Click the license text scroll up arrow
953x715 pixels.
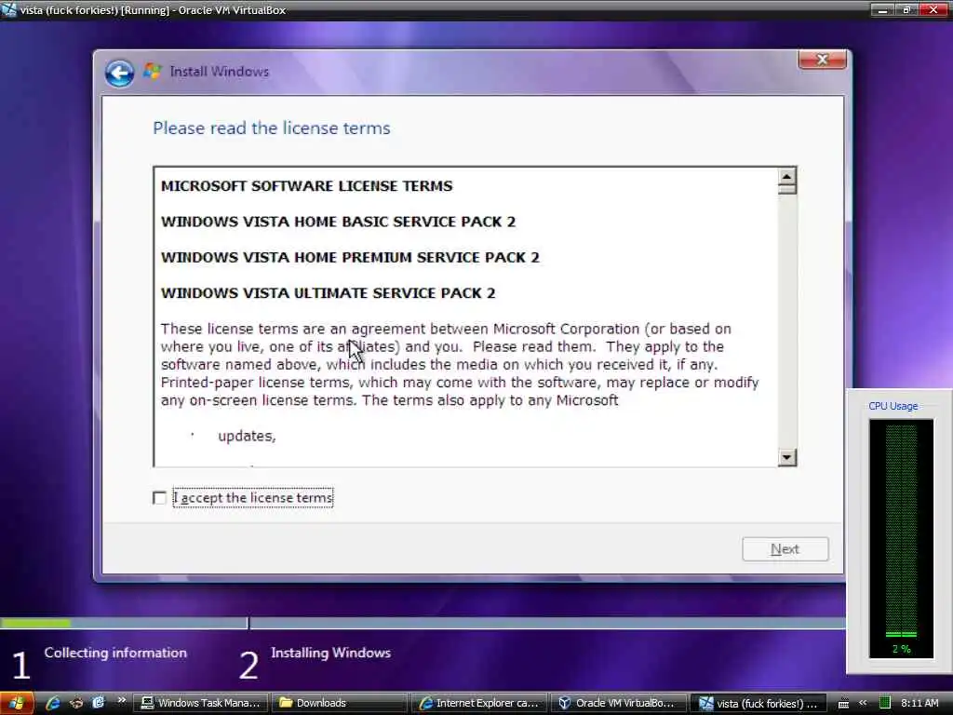tap(786, 176)
